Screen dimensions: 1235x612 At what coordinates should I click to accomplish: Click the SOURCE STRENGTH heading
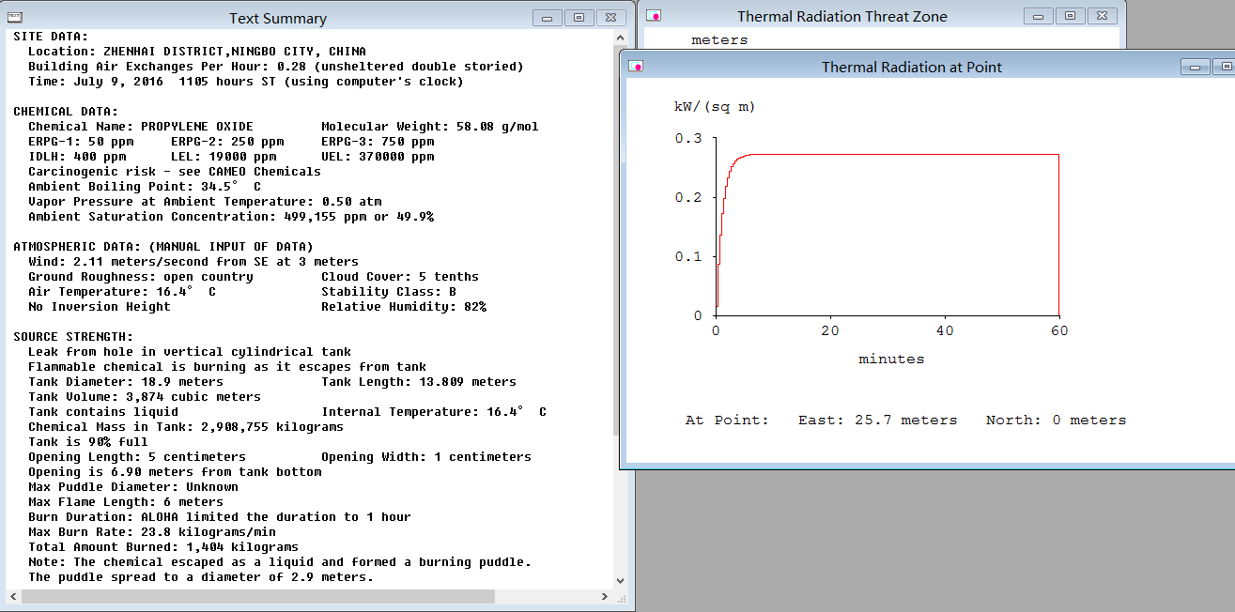pos(73,336)
